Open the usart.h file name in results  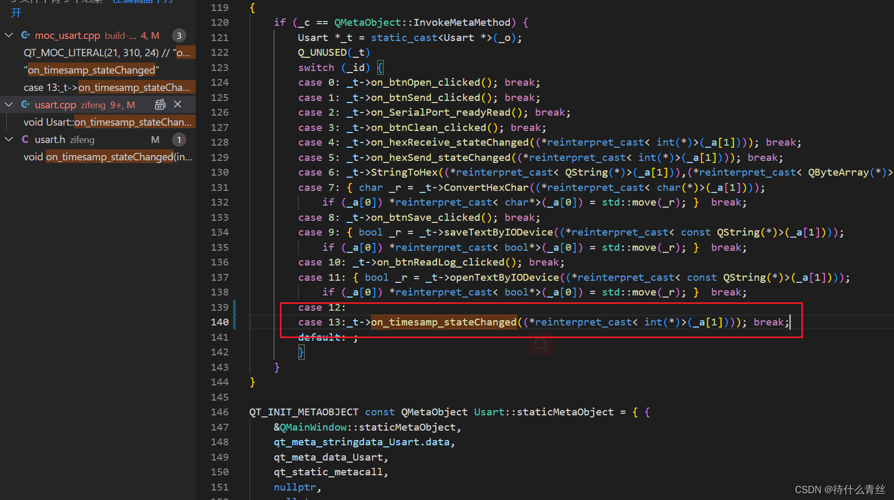50,139
